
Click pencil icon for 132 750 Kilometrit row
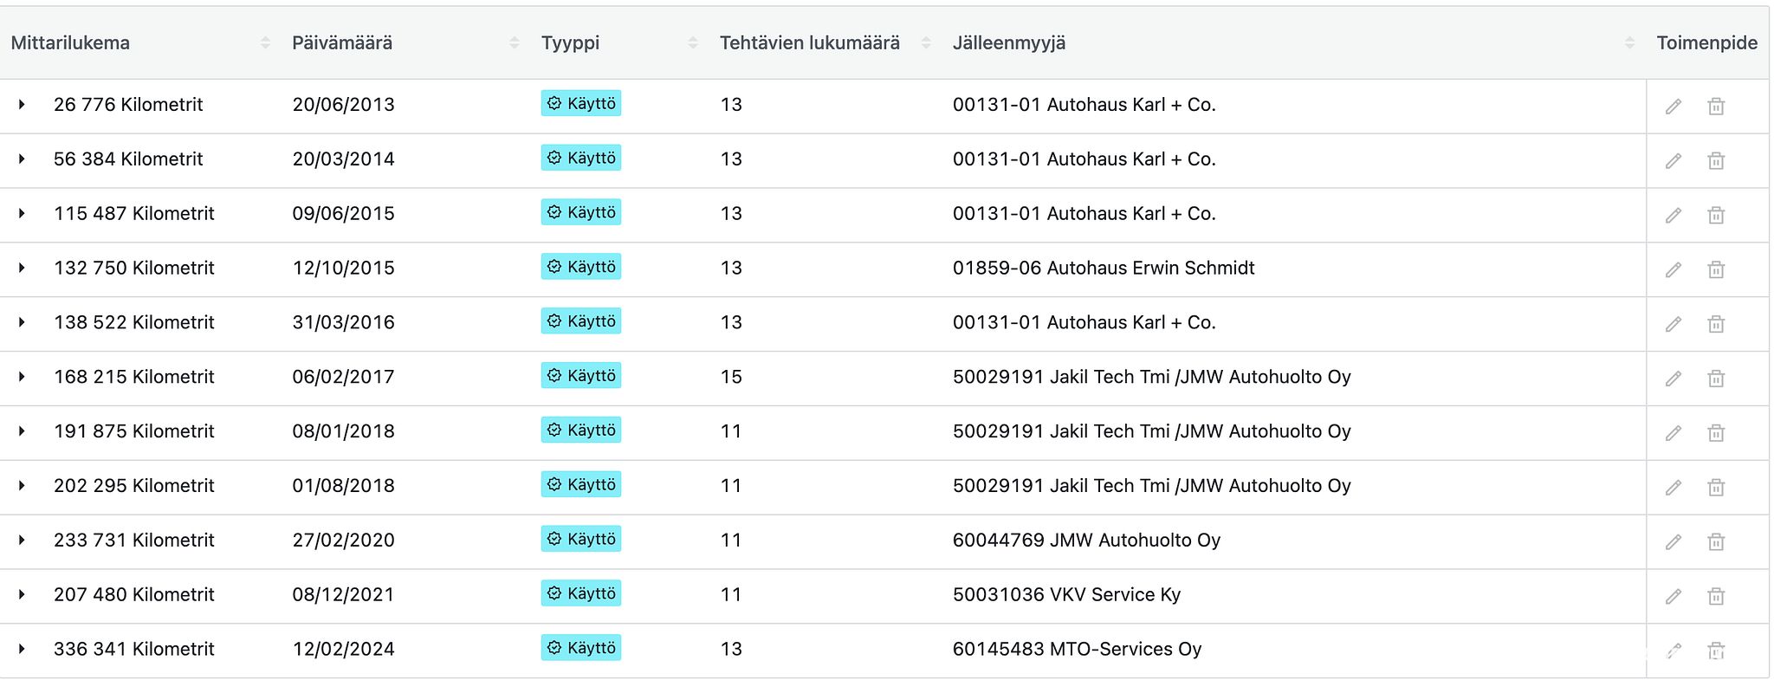tap(1674, 269)
